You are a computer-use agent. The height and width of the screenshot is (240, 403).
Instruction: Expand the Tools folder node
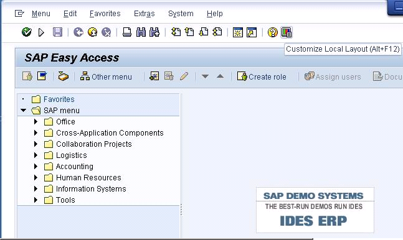(x=36, y=200)
